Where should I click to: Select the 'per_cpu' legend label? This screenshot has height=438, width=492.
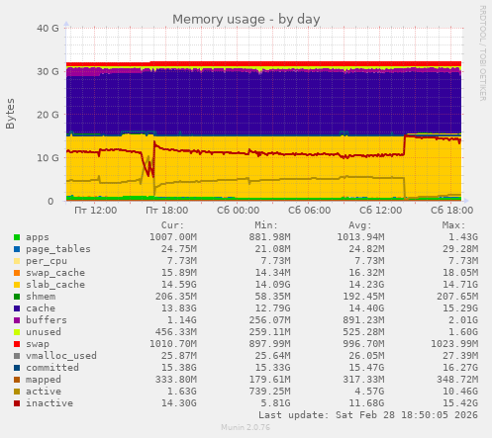(x=47, y=261)
